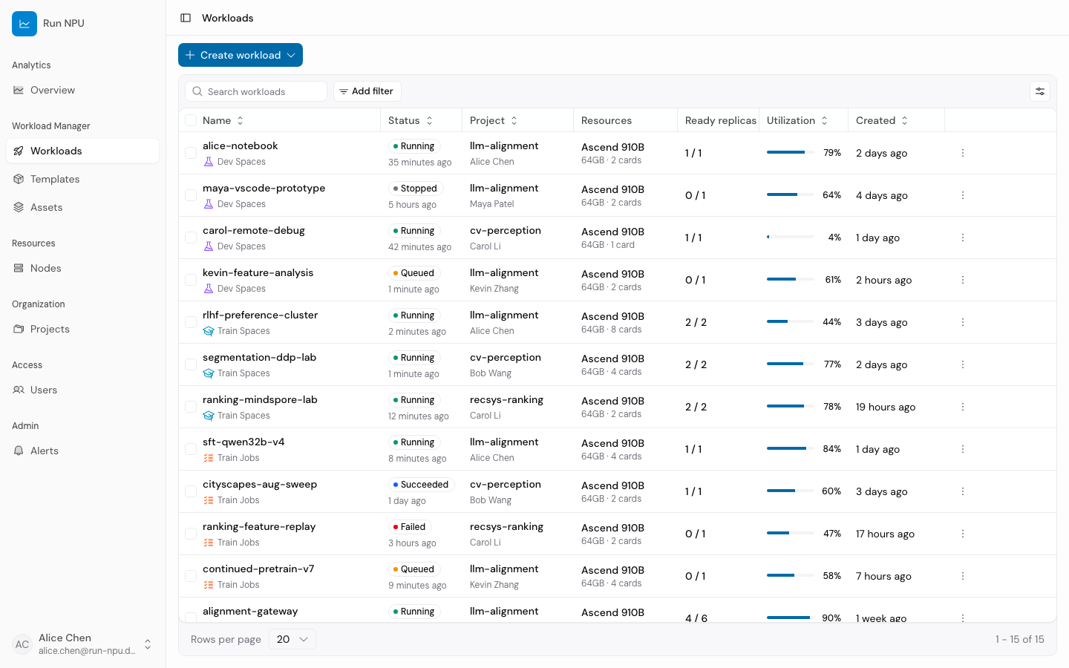The image size is (1069, 668).
Task: Open the cityscapes-aug-sweep workload link
Action: [x=260, y=485]
